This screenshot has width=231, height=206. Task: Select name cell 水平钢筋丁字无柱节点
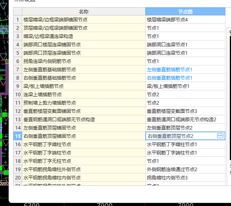(84, 161)
